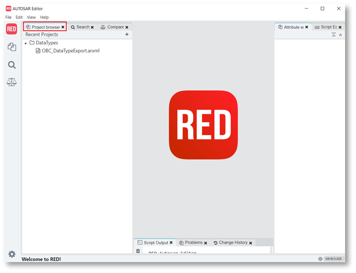This screenshot has height=273, width=356.
Task: Click the AUTOSAR Editor title bar icon
Action: [9, 9]
